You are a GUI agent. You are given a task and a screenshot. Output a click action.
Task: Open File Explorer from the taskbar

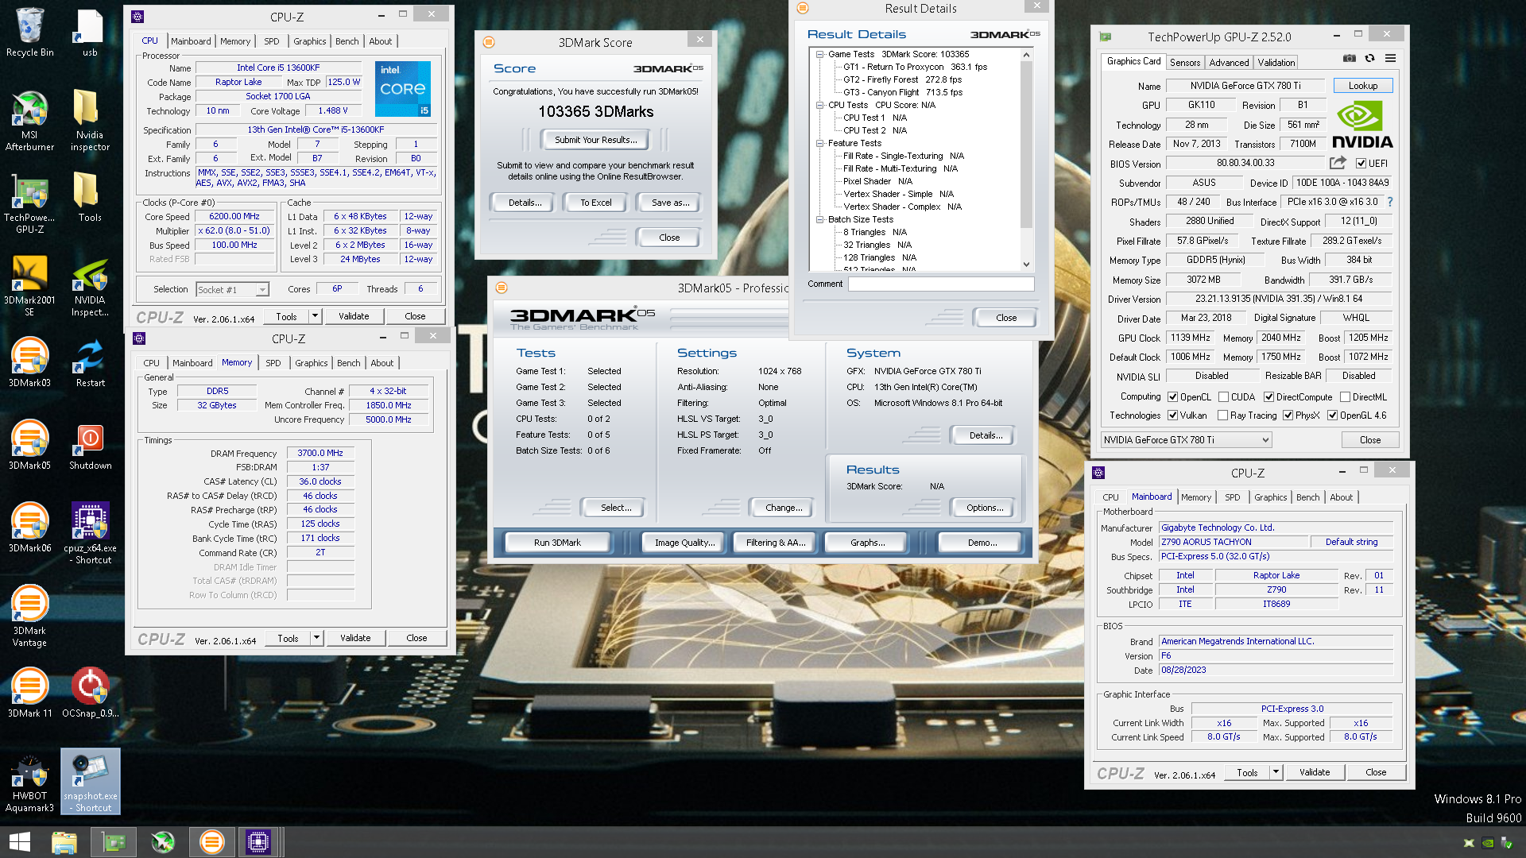pos(64,842)
